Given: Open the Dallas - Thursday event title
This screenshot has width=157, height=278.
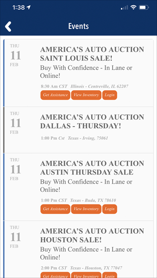Looking at the screenshot, I should (x=92, y=121).
